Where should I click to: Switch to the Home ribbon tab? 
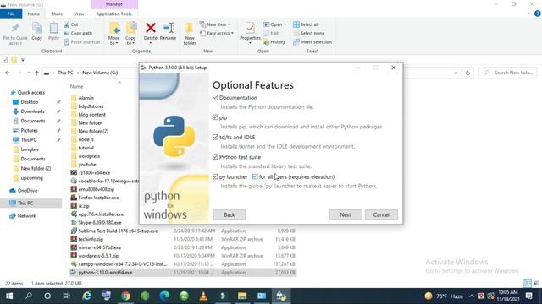pyautogui.click(x=34, y=14)
